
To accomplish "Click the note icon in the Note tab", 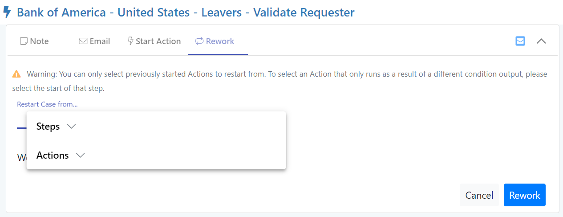I will coord(24,41).
